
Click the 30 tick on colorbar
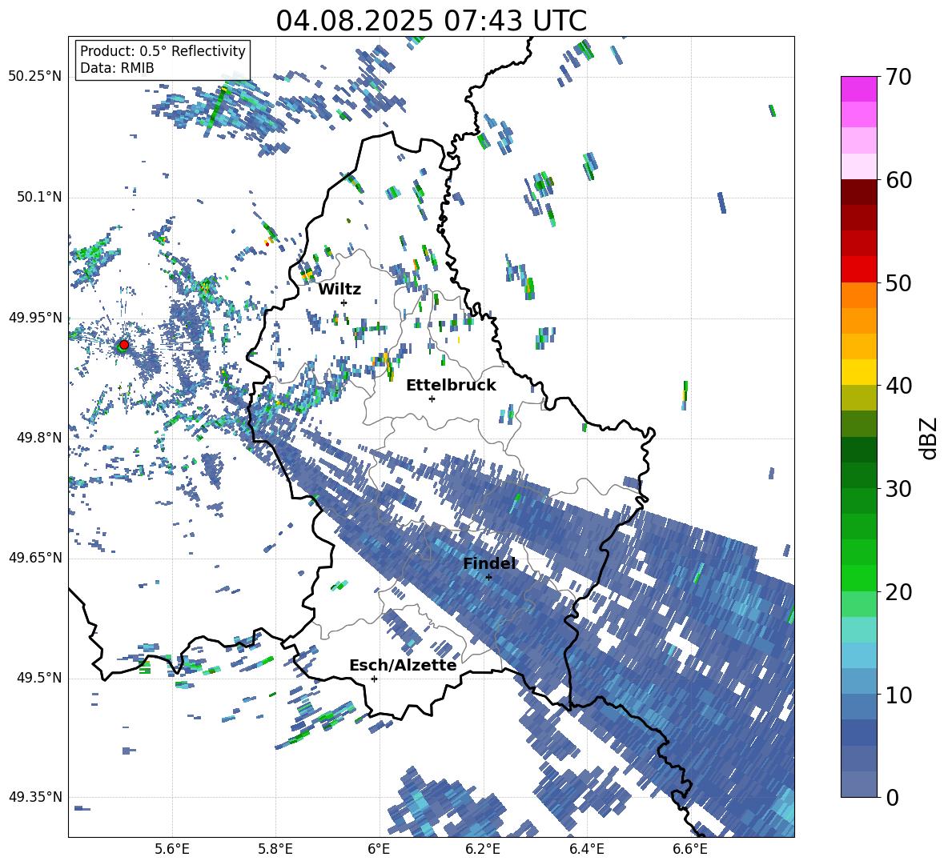[x=898, y=488]
